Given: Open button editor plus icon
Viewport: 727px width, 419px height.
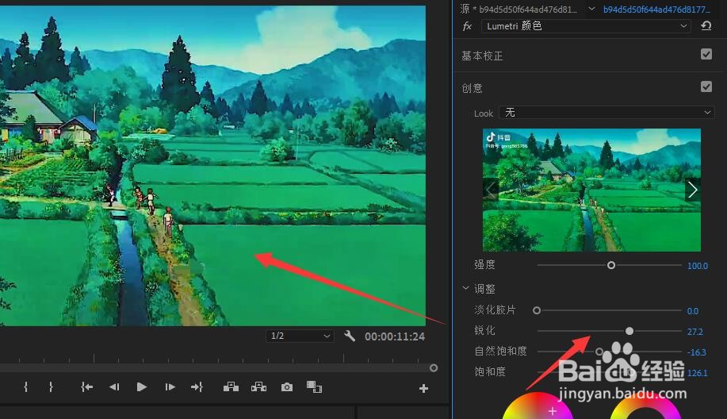Looking at the screenshot, I should [423, 388].
